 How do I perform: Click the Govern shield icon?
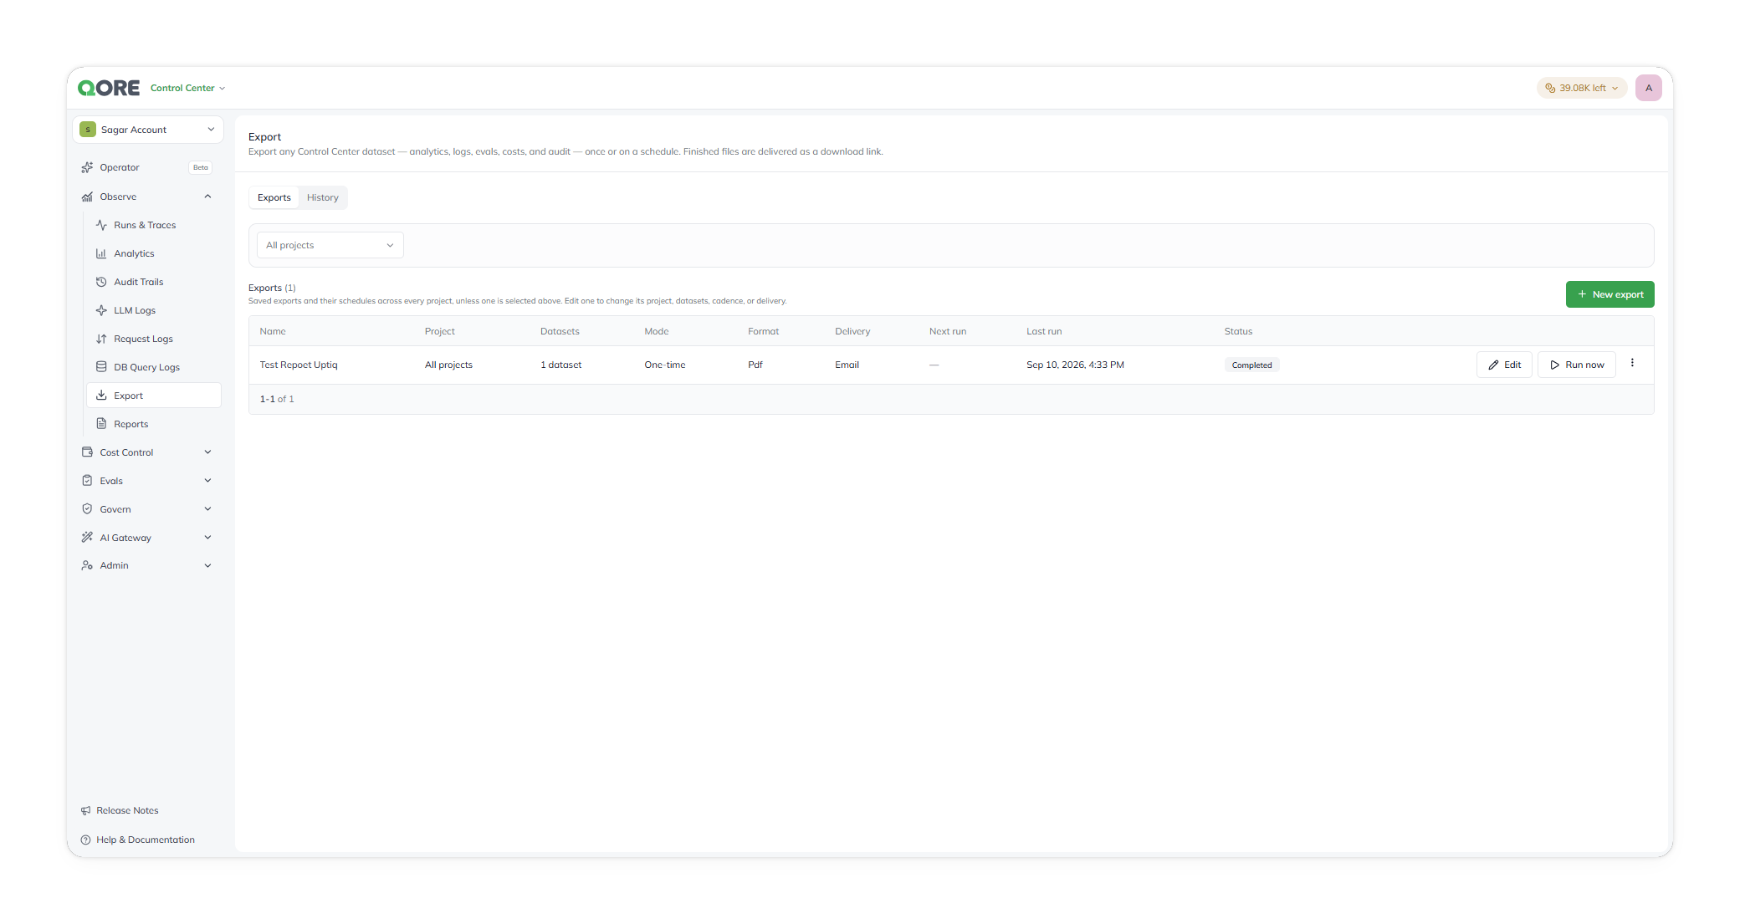87,509
